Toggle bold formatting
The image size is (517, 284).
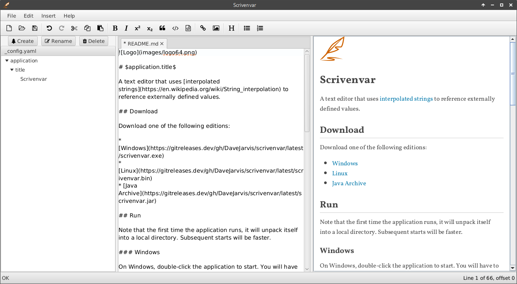115,28
